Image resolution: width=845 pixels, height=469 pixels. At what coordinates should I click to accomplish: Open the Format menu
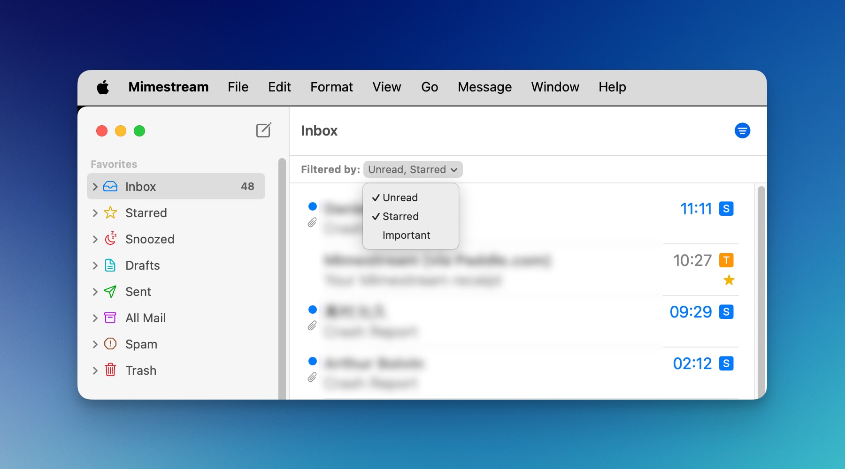click(331, 87)
